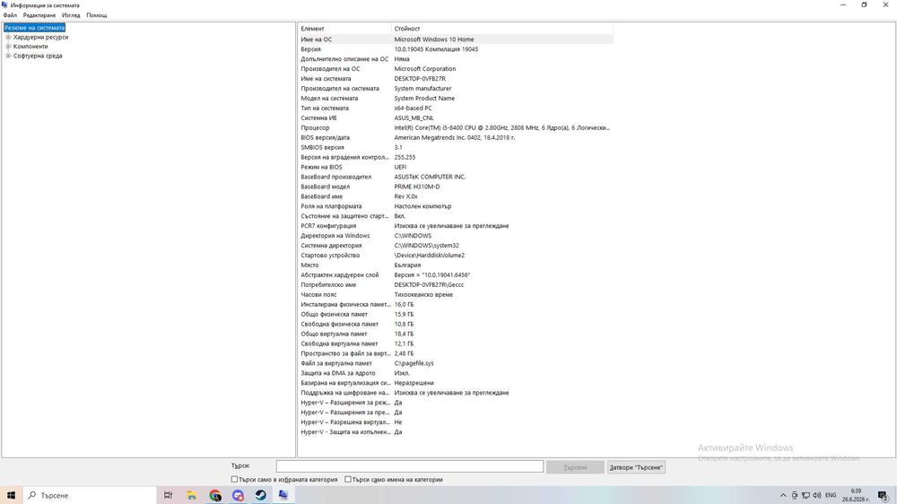Select the 'Софтуерна среда' tree label
The width and height of the screenshot is (897, 504).
tap(38, 56)
